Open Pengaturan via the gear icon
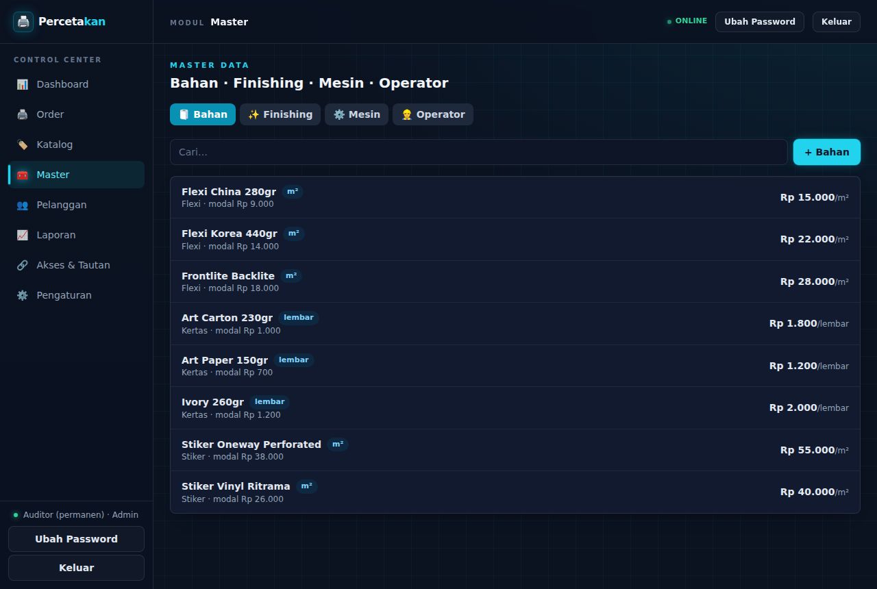This screenshot has height=589, width=877. 23,295
